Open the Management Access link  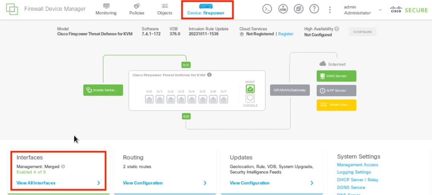click(358, 165)
